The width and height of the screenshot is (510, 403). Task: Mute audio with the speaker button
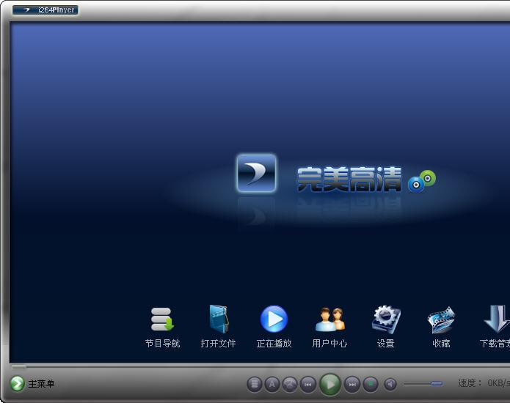click(390, 385)
